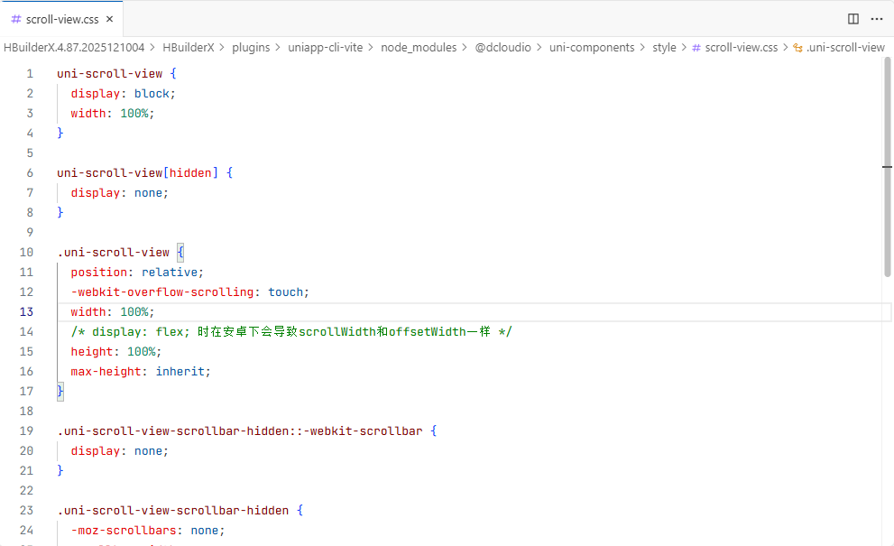
Task: Click 'display: none;' on line 20
Action: pyautogui.click(x=120, y=450)
